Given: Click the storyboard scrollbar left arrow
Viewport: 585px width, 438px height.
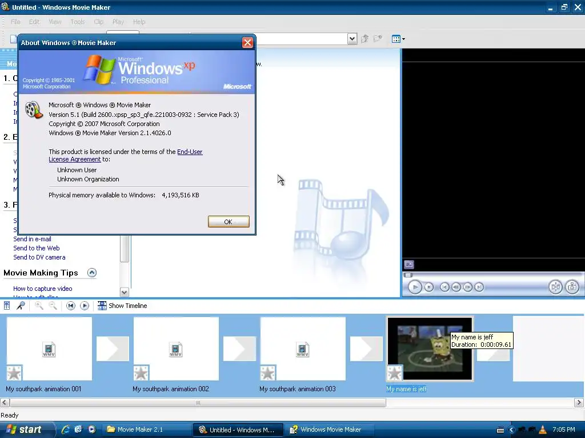Looking at the screenshot, I should click(x=5, y=403).
